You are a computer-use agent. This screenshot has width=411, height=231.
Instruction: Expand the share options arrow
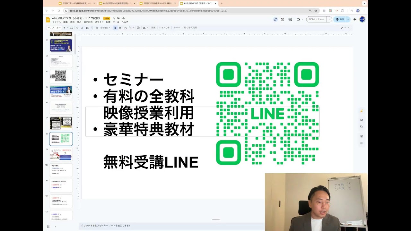coord(348,19)
